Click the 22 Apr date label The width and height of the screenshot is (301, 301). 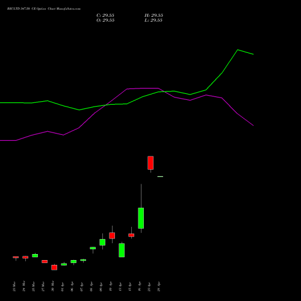tap(149, 287)
